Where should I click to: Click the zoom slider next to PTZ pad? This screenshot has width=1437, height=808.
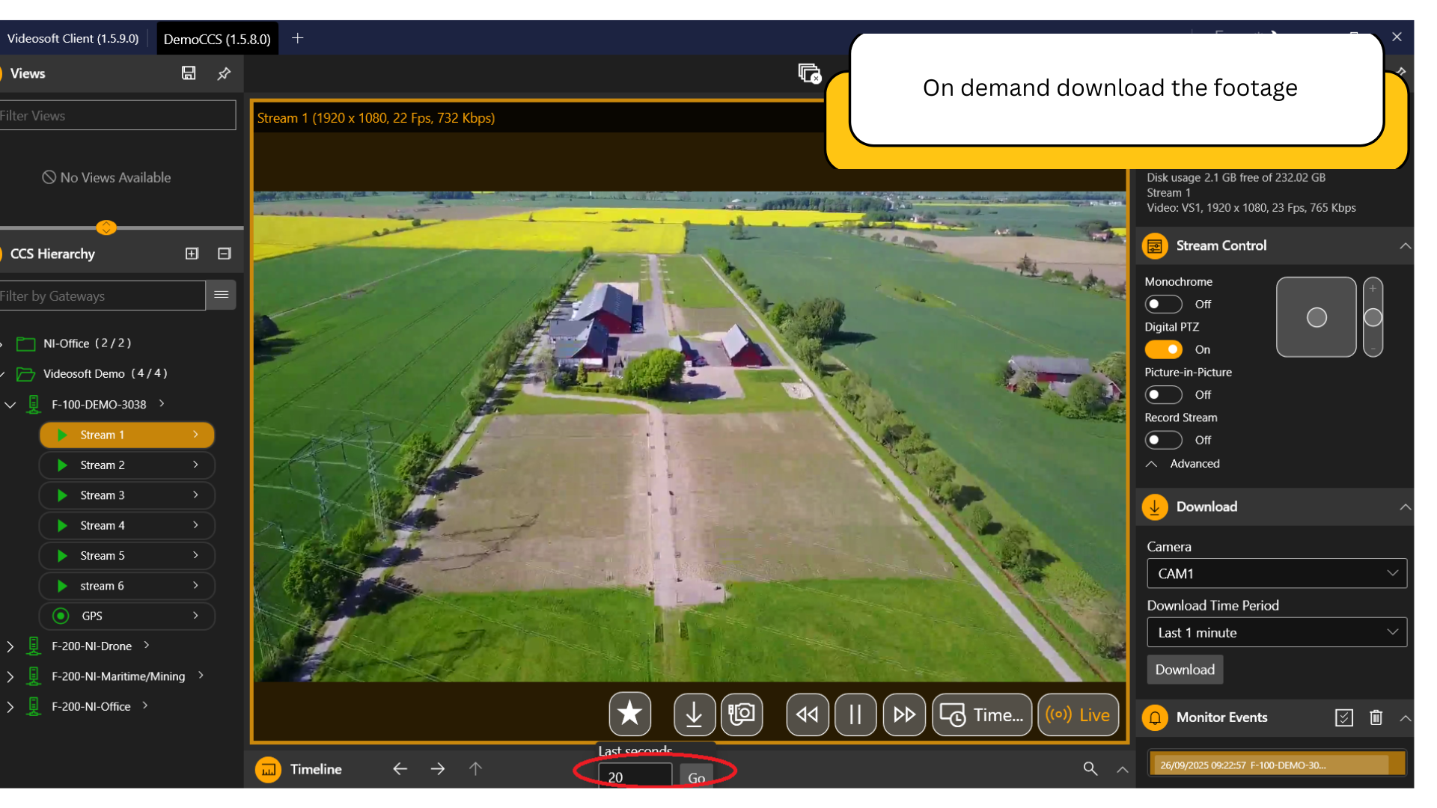pyautogui.click(x=1373, y=317)
